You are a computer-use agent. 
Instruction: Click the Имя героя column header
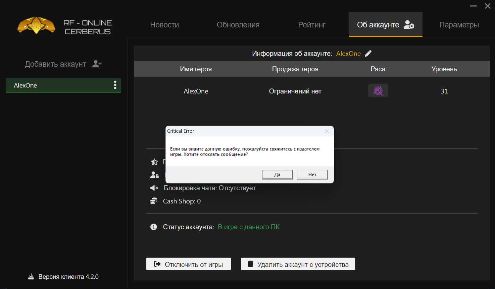[x=196, y=69]
